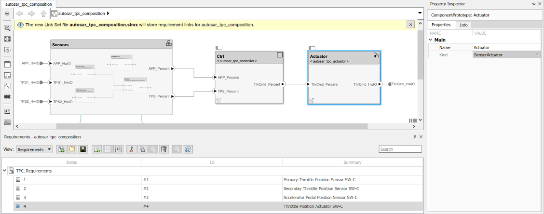Viewport: 544px width, 214px height.
Task: Click the Demote requirement indent icon
Action: pos(118,149)
